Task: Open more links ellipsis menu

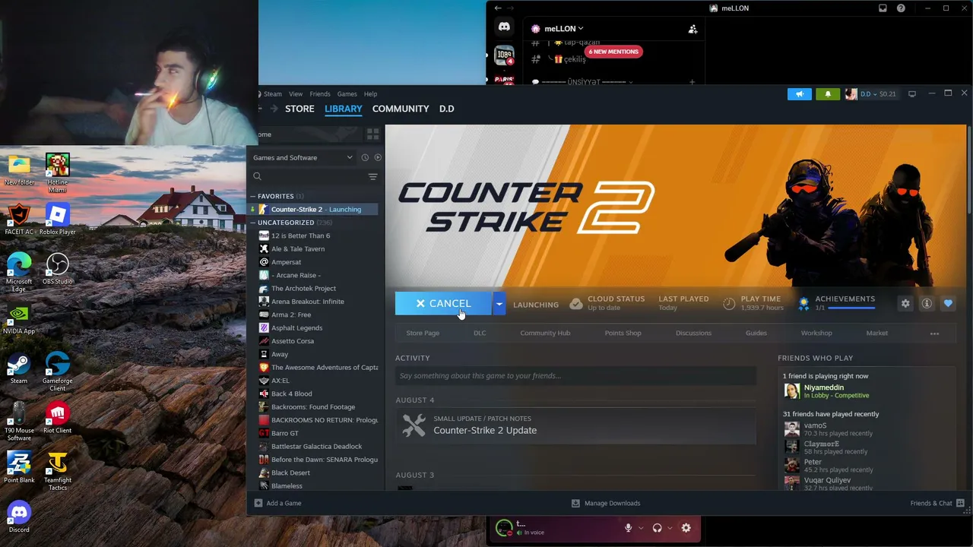Action: pos(934,334)
